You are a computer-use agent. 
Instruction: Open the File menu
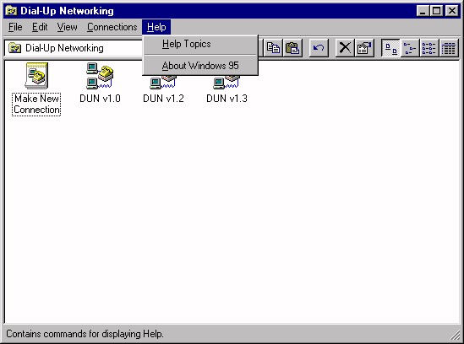(x=15, y=27)
